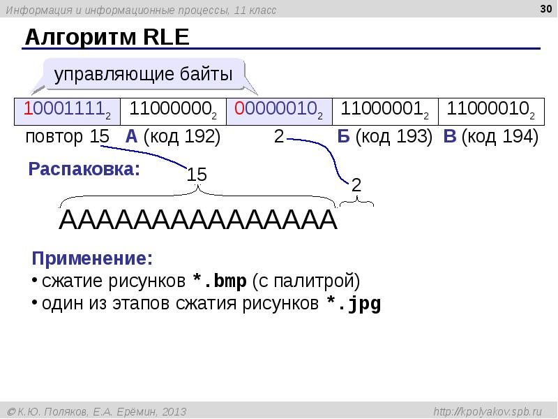Click the 'Распаковка:' heading
This screenshot has width=558, height=419.
coord(84,169)
